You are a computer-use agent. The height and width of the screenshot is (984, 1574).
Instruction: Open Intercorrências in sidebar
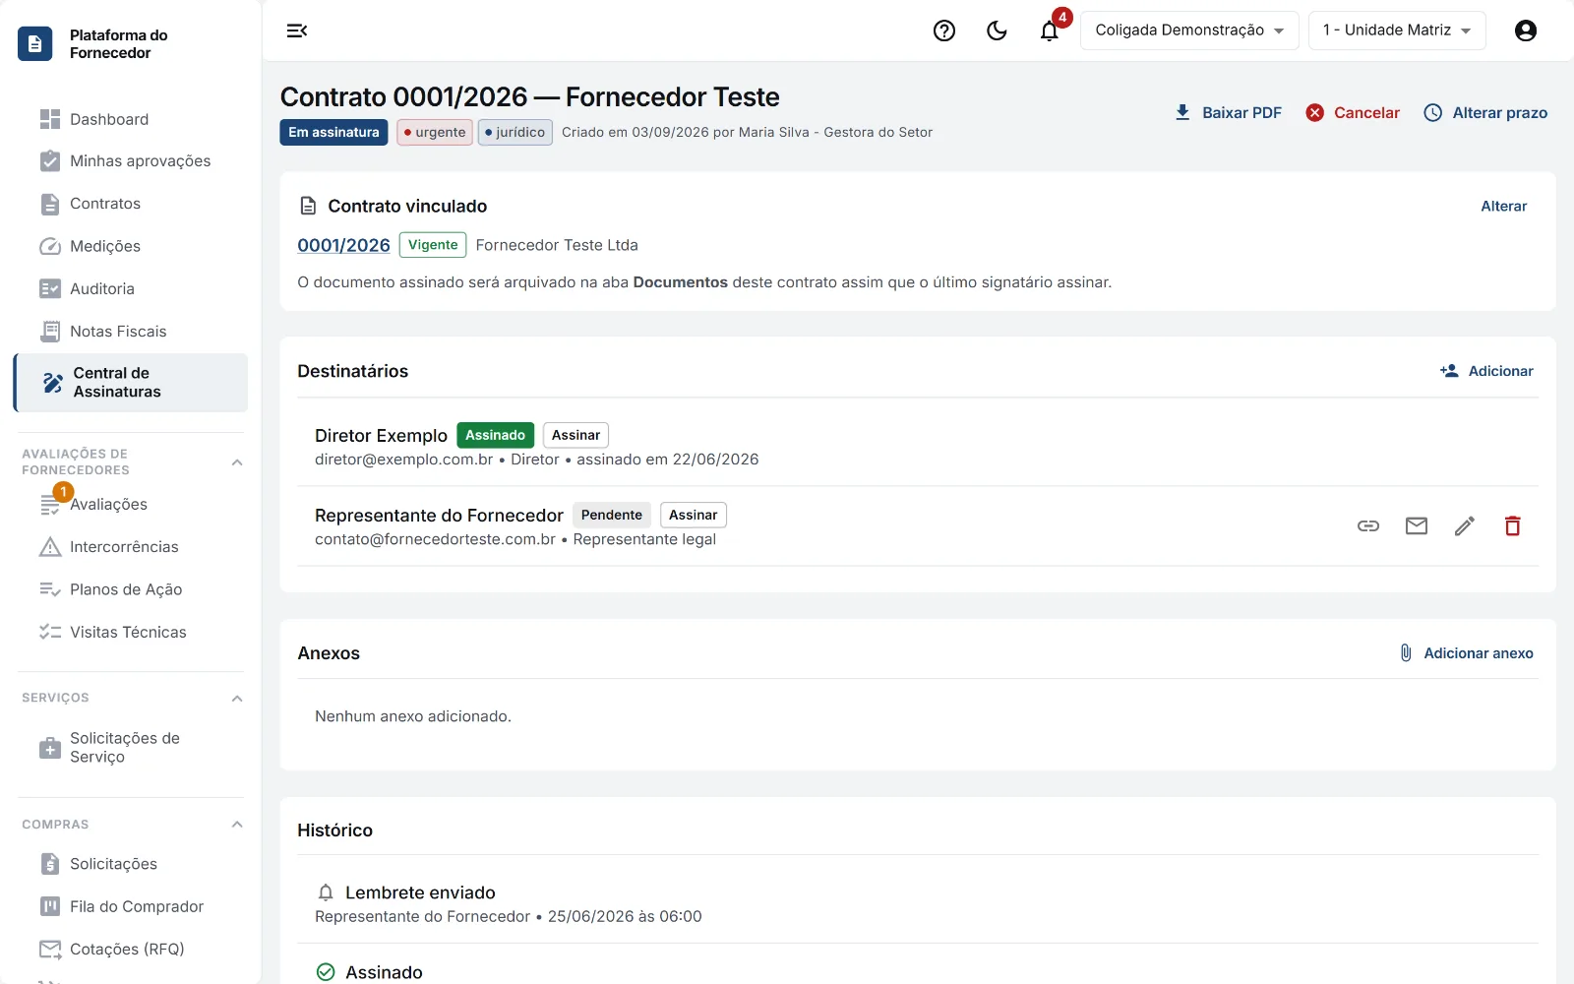click(131, 547)
